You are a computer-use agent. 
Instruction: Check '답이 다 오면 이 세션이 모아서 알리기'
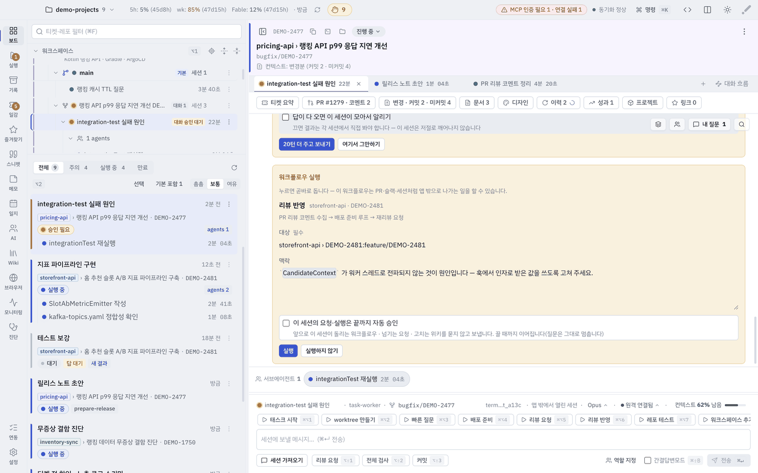tap(286, 117)
